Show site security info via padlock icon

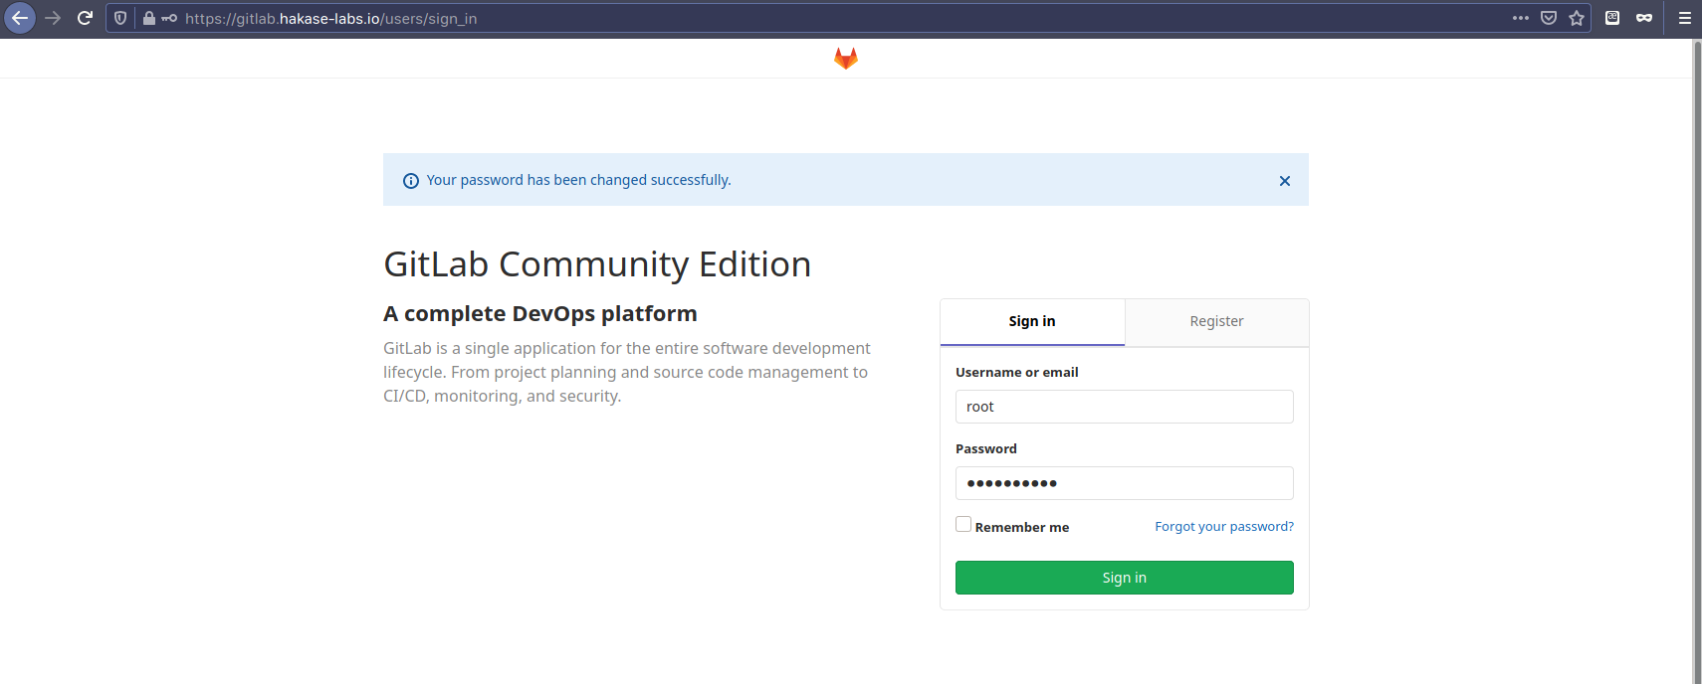click(149, 18)
